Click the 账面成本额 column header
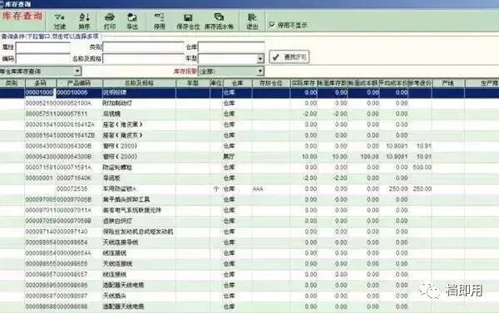 coord(363,83)
